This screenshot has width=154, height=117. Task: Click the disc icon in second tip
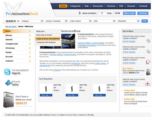(x=148, y=51)
